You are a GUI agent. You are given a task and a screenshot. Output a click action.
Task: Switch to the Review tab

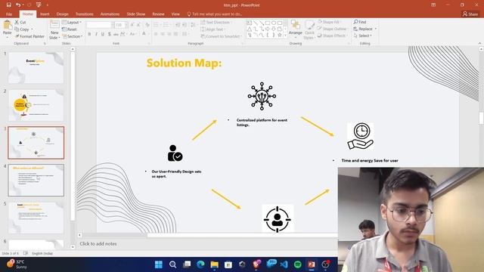[158, 14]
